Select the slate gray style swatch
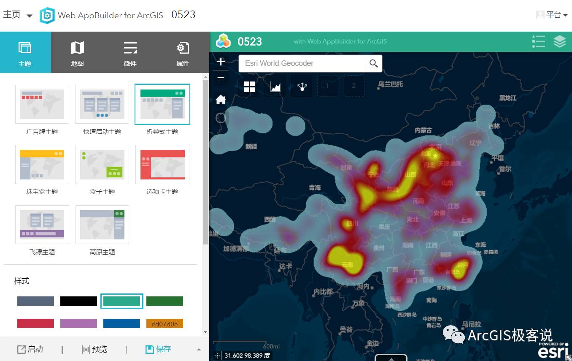 (x=35, y=301)
